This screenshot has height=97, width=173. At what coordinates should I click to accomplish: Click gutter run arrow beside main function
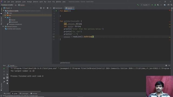tap(56, 11)
